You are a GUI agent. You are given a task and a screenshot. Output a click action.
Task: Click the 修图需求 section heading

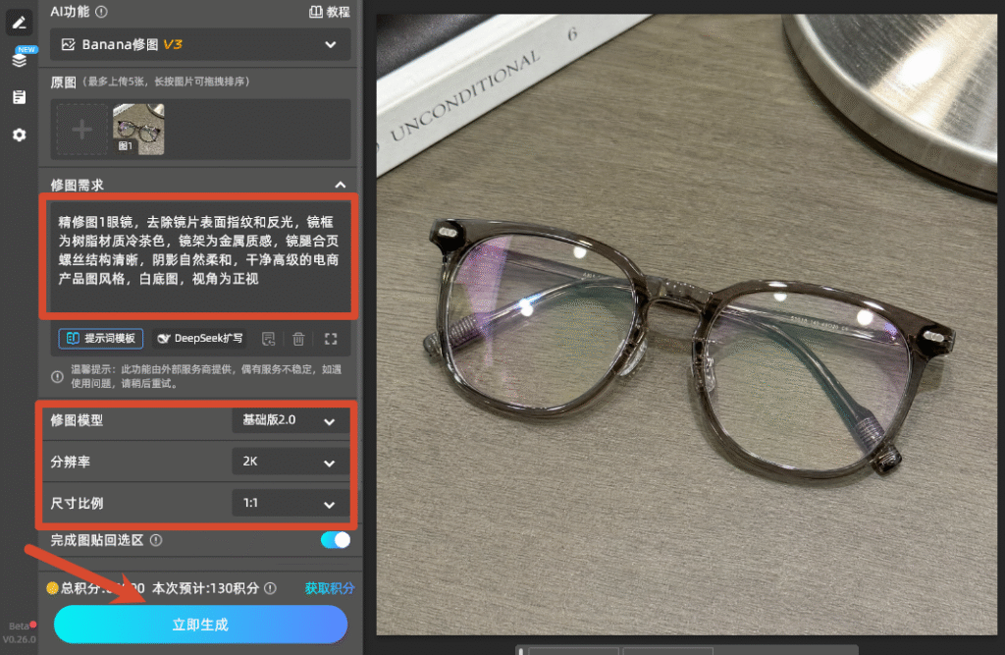[x=77, y=185]
